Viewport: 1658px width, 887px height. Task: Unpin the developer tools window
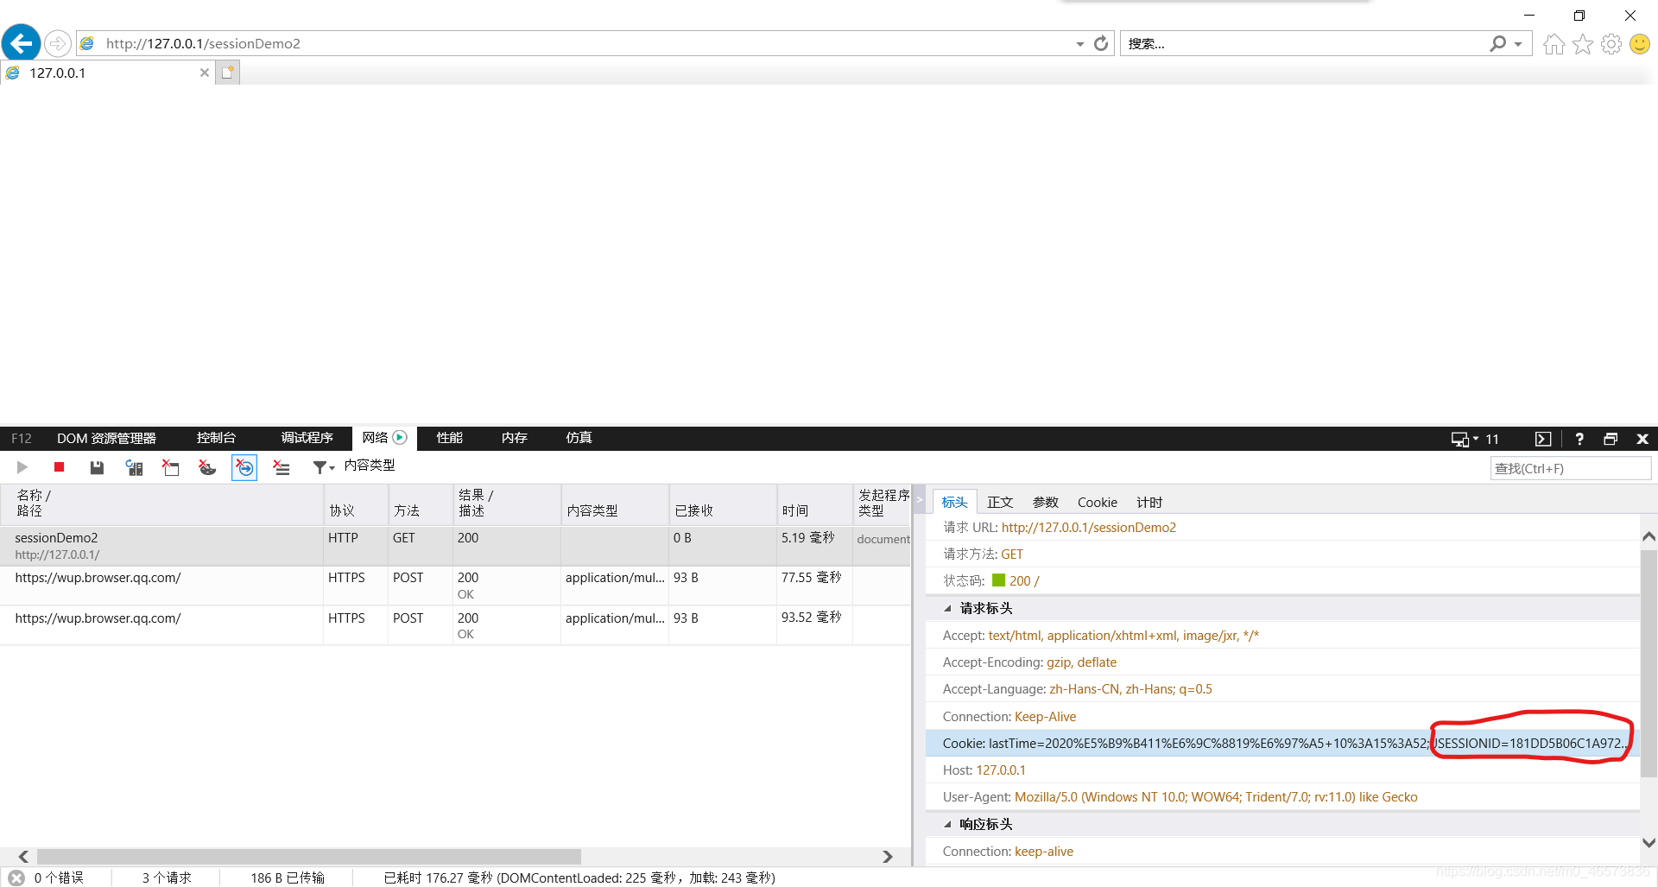[x=1611, y=439]
